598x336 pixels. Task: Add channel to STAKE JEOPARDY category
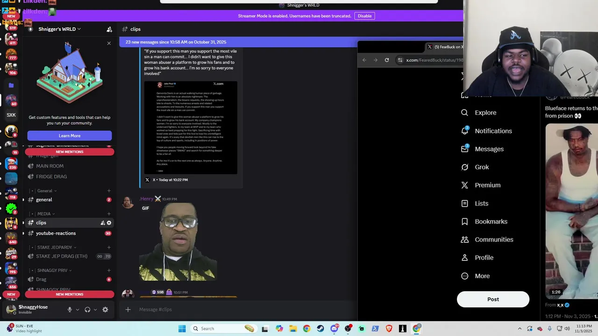(x=109, y=247)
